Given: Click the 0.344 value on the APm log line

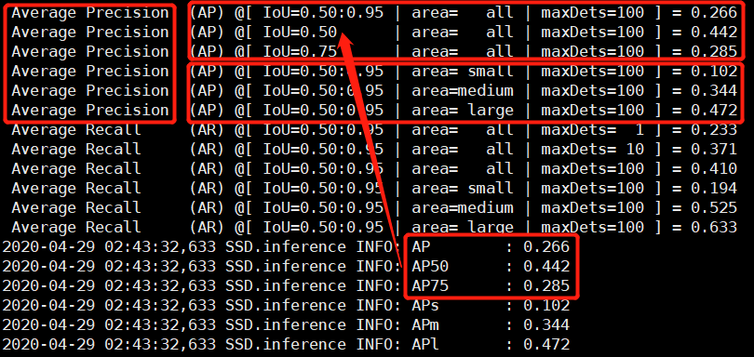Looking at the screenshot, I should [x=546, y=324].
